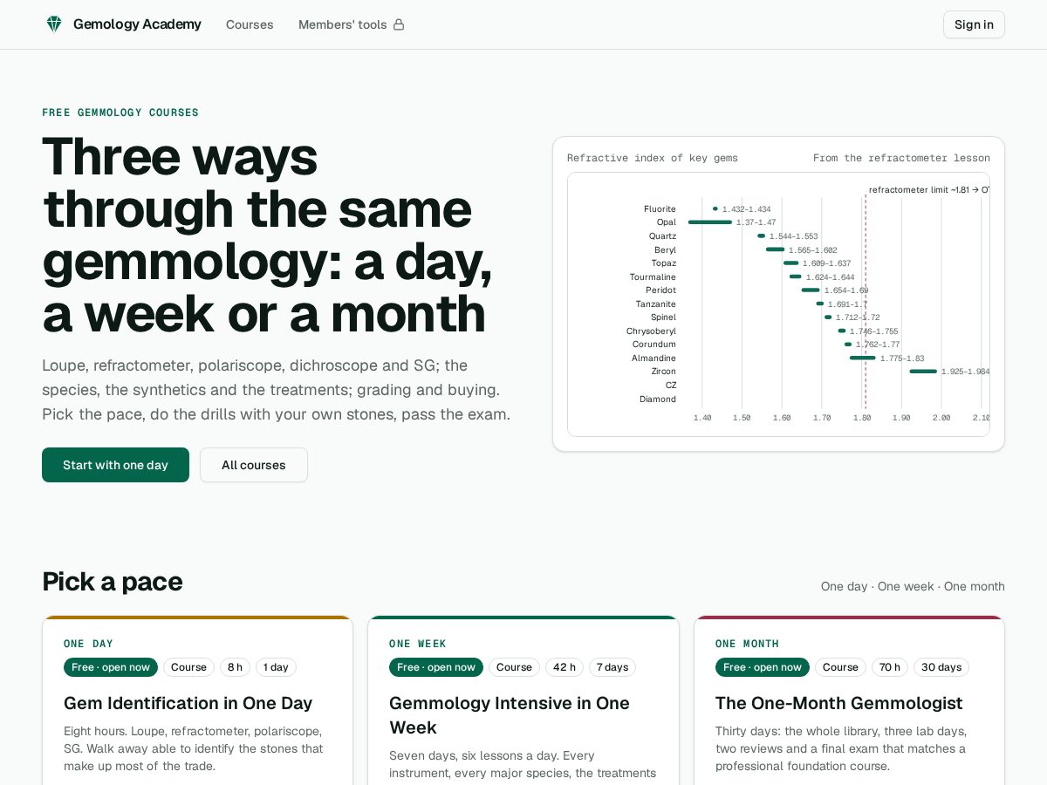The height and width of the screenshot is (785, 1047).
Task: Click the refractometer limit annotation
Action: coord(929,189)
